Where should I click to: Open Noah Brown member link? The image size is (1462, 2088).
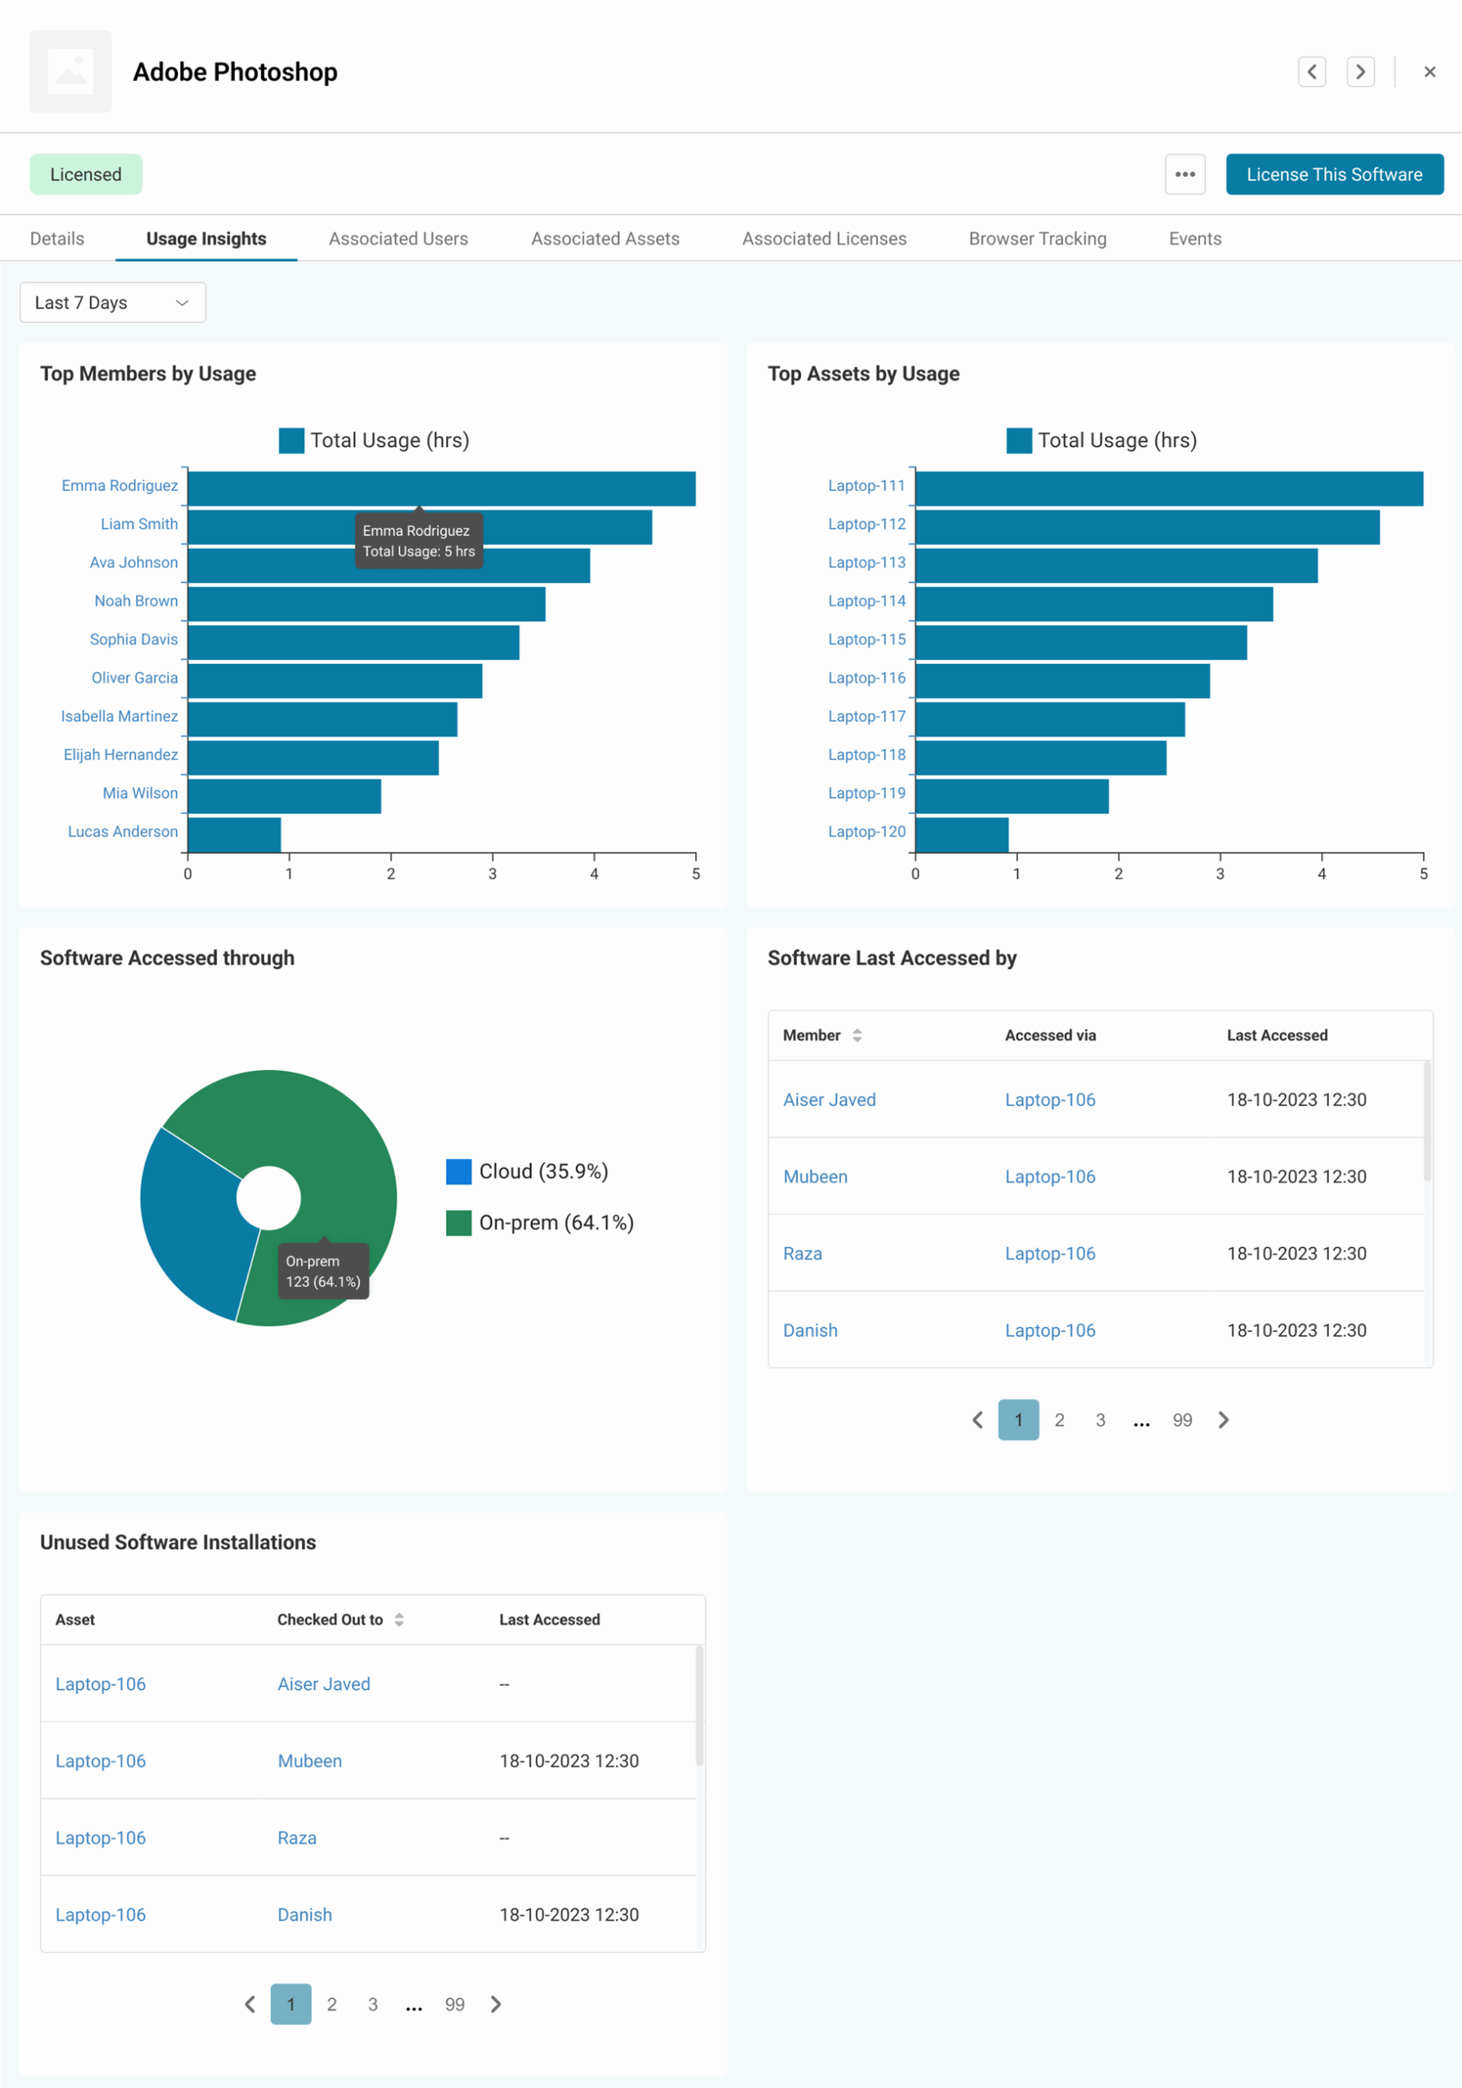point(136,601)
